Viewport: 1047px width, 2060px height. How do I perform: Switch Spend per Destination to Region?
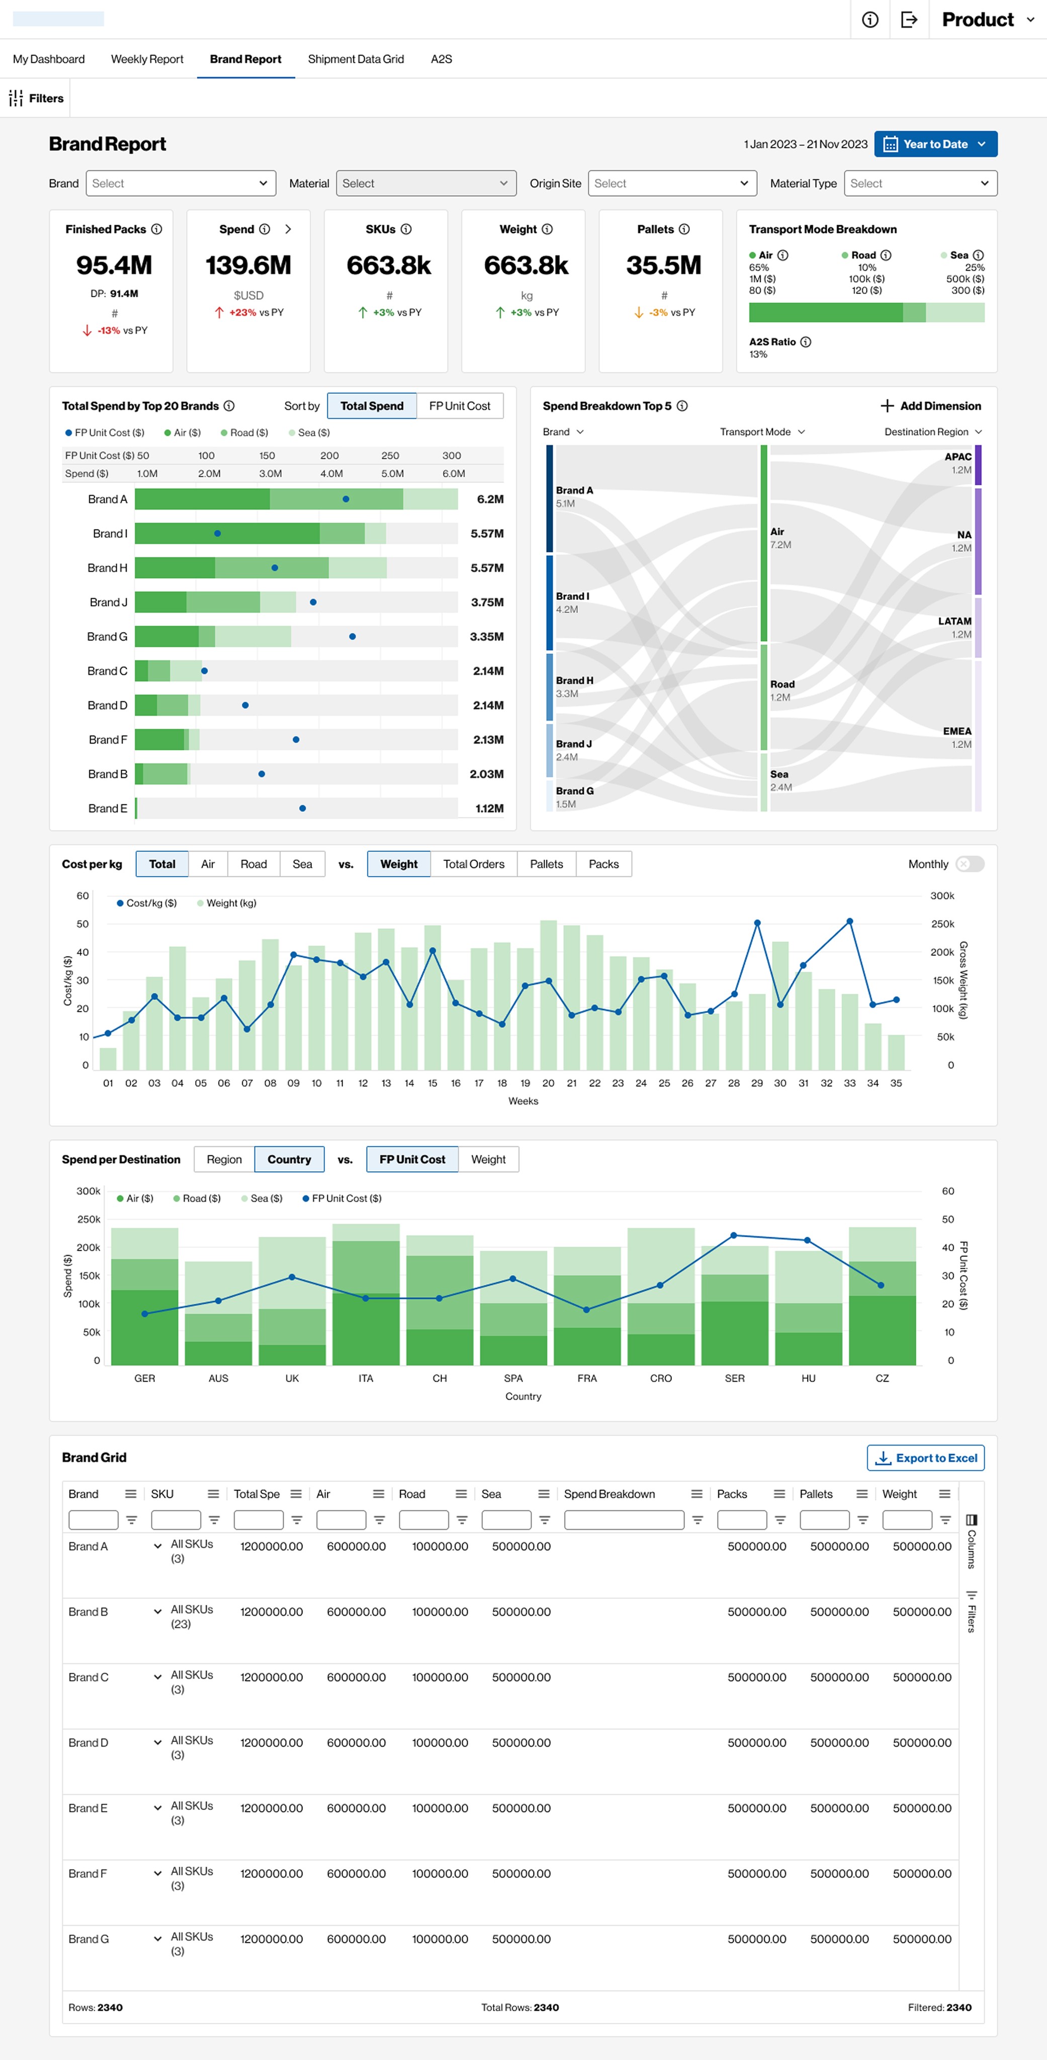point(224,1160)
